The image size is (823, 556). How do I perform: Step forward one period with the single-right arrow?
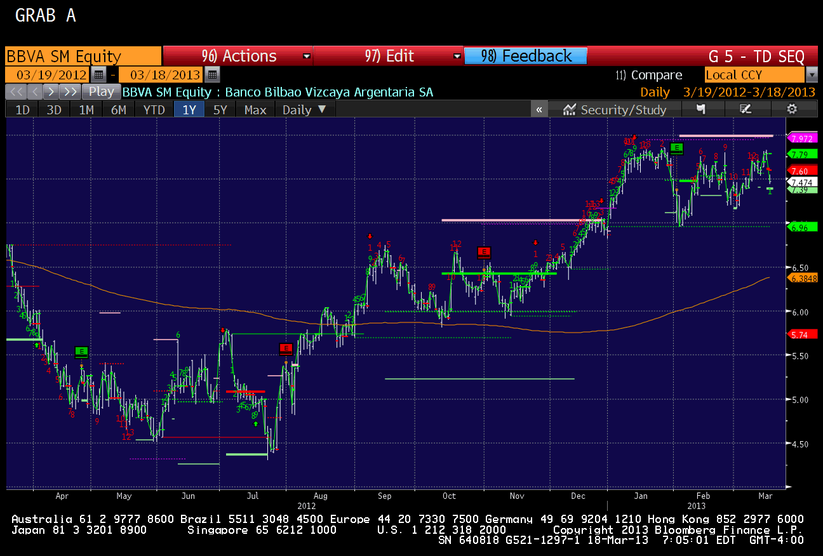(51, 91)
